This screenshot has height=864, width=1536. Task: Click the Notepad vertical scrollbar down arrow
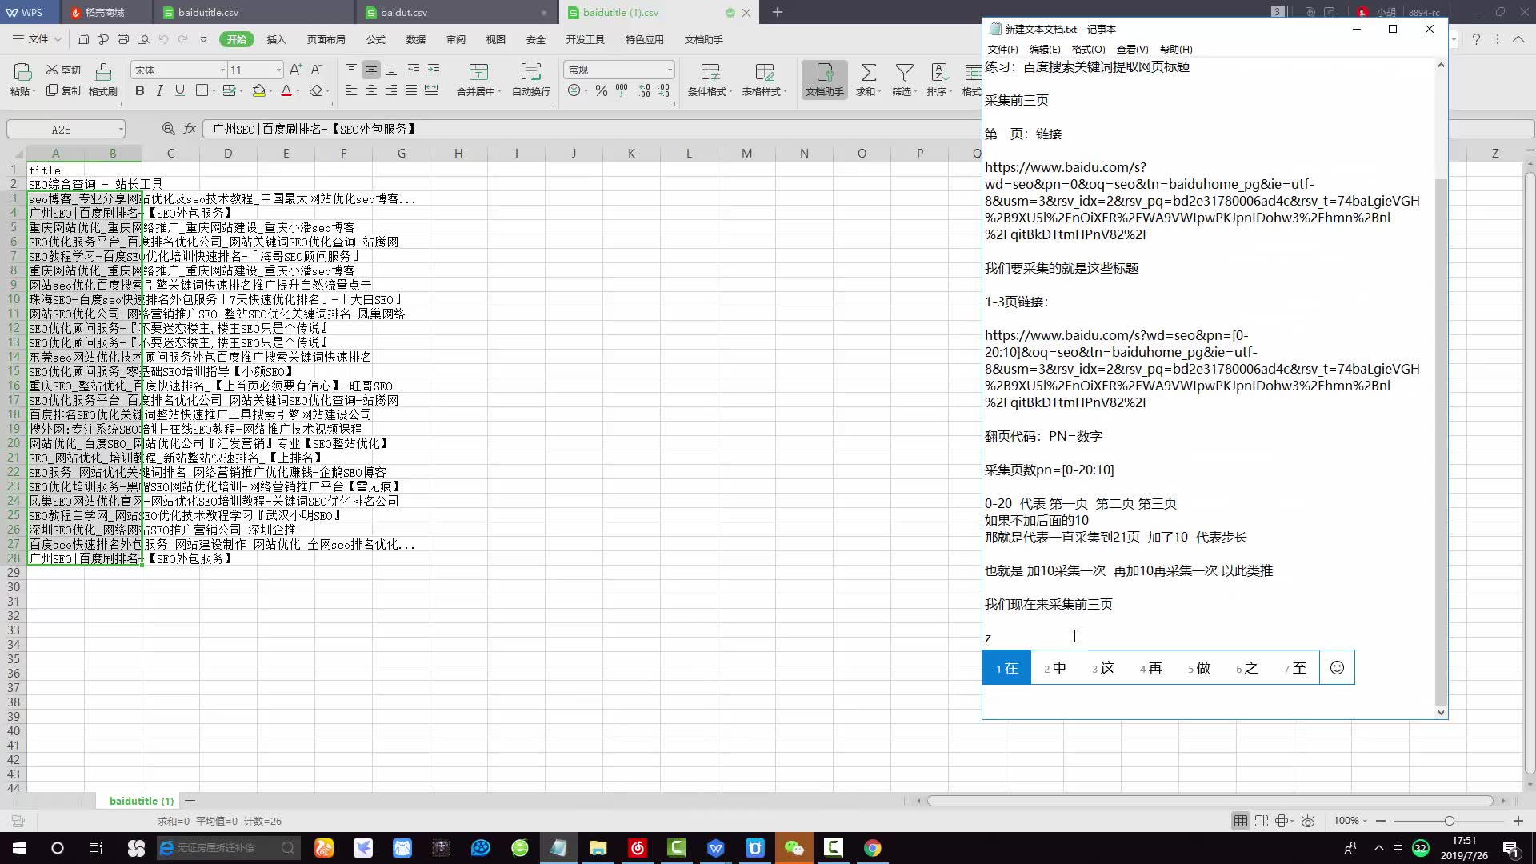tap(1441, 712)
